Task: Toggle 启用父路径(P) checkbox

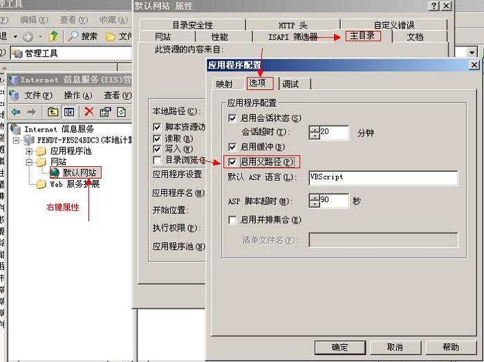Action: click(232, 161)
